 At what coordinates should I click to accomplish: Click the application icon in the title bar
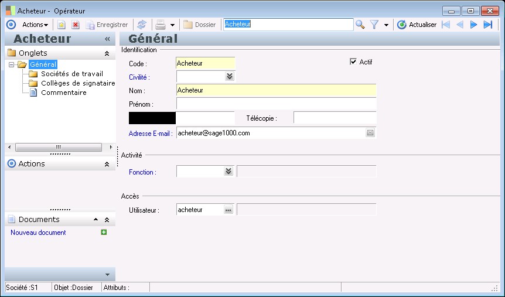click(x=11, y=11)
